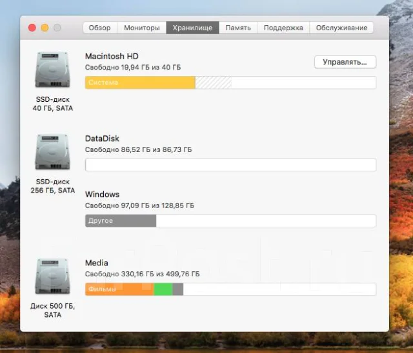The height and width of the screenshot is (353, 413).
Task: Go to the Память tab
Action: point(238,28)
